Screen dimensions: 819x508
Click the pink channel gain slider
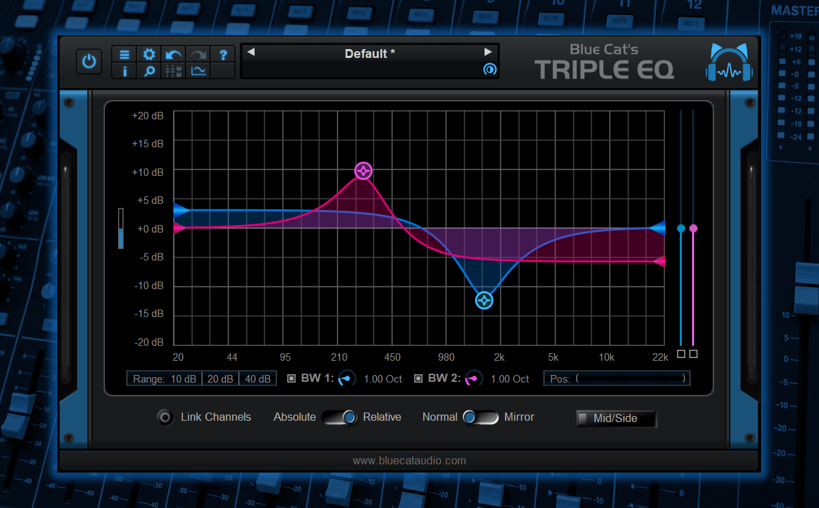click(x=693, y=228)
